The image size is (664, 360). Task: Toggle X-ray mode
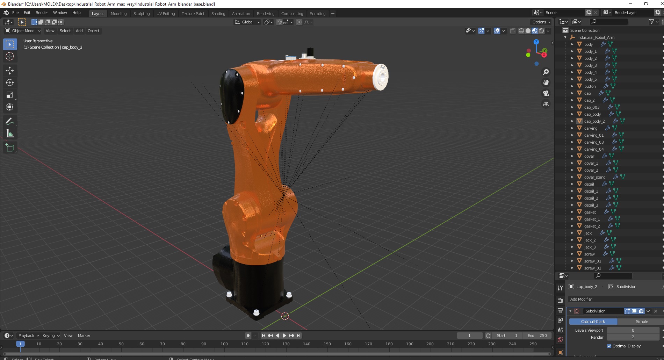pyautogui.click(x=513, y=31)
